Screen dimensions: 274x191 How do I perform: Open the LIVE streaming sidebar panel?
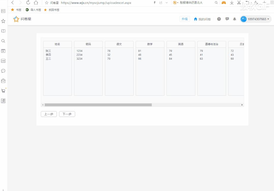[3, 61]
